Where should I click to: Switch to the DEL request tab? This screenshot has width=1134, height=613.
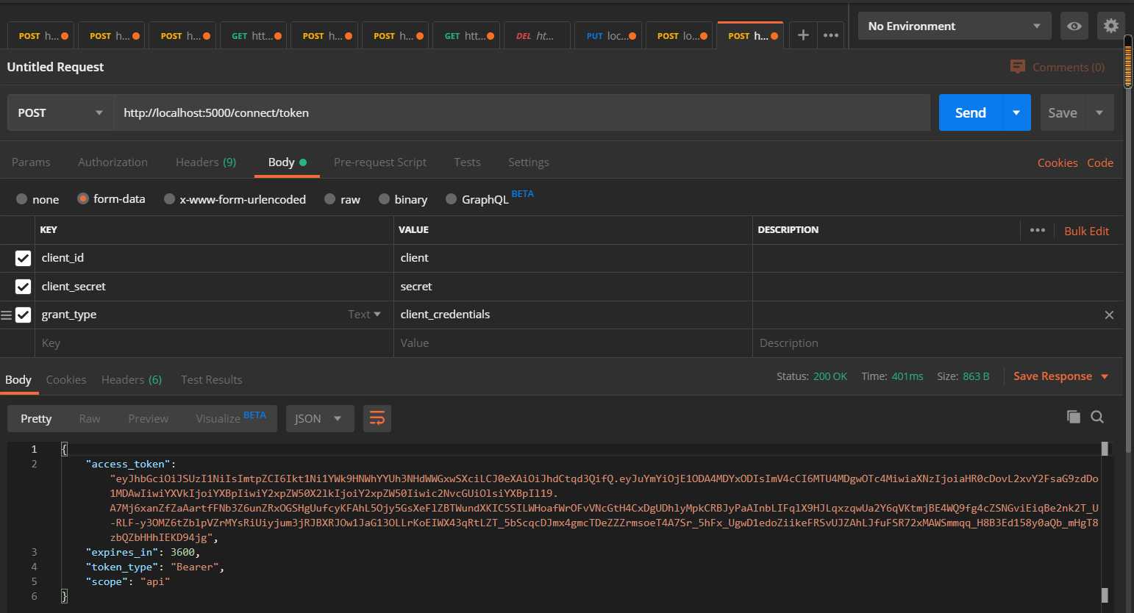536,35
